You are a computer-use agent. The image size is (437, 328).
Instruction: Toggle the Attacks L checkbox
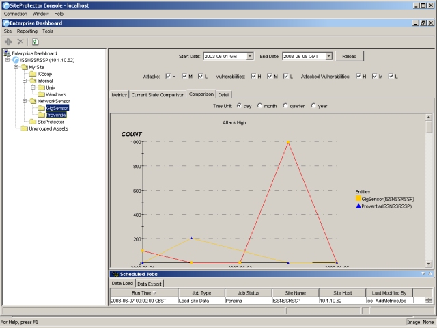[200, 76]
